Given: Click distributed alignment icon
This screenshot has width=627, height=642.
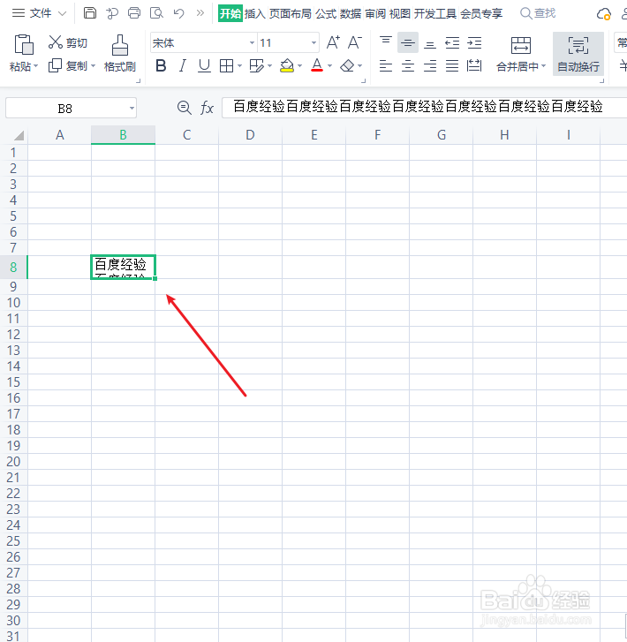Looking at the screenshot, I should [x=474, y=65].
